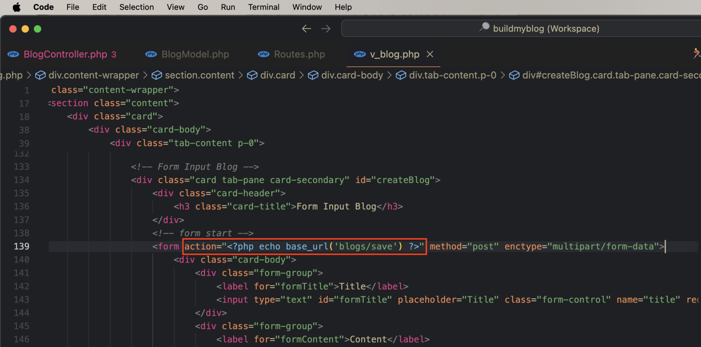701x347 pixels.
Task: Click the comment "Form Input Blog"
Action: pos(195,167)
